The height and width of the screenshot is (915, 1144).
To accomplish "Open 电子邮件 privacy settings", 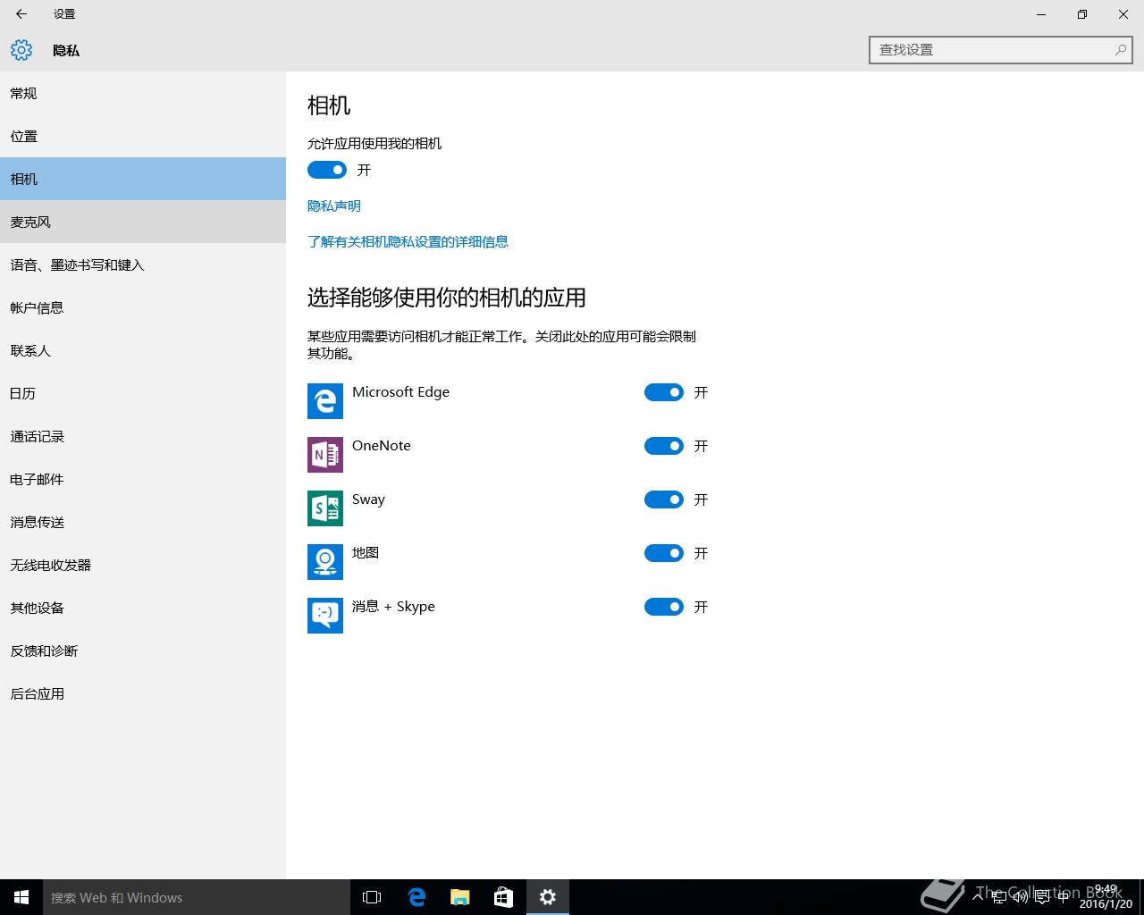I will coord(143,479).
